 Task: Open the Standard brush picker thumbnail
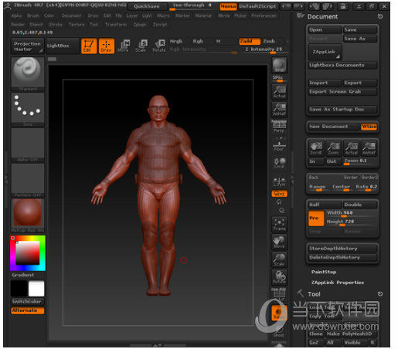tap(28, 73)
